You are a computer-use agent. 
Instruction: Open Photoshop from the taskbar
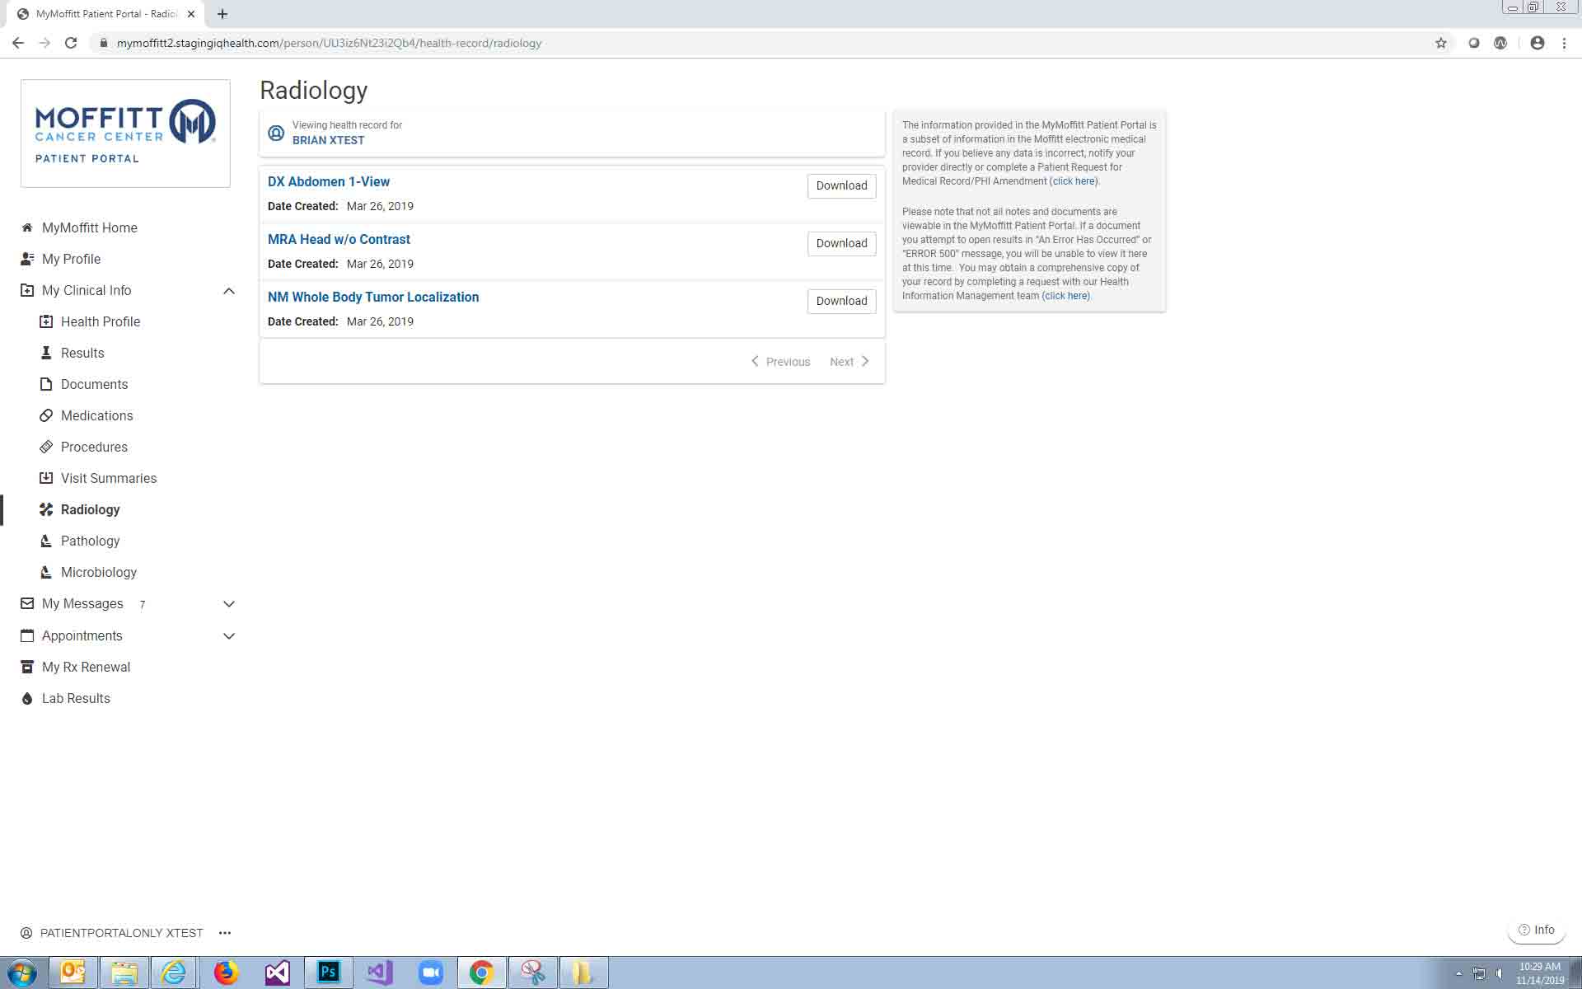coord(328,973)
